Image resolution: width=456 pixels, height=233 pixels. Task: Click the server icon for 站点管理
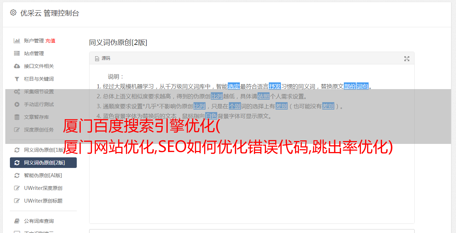click(x=17, y=53)
